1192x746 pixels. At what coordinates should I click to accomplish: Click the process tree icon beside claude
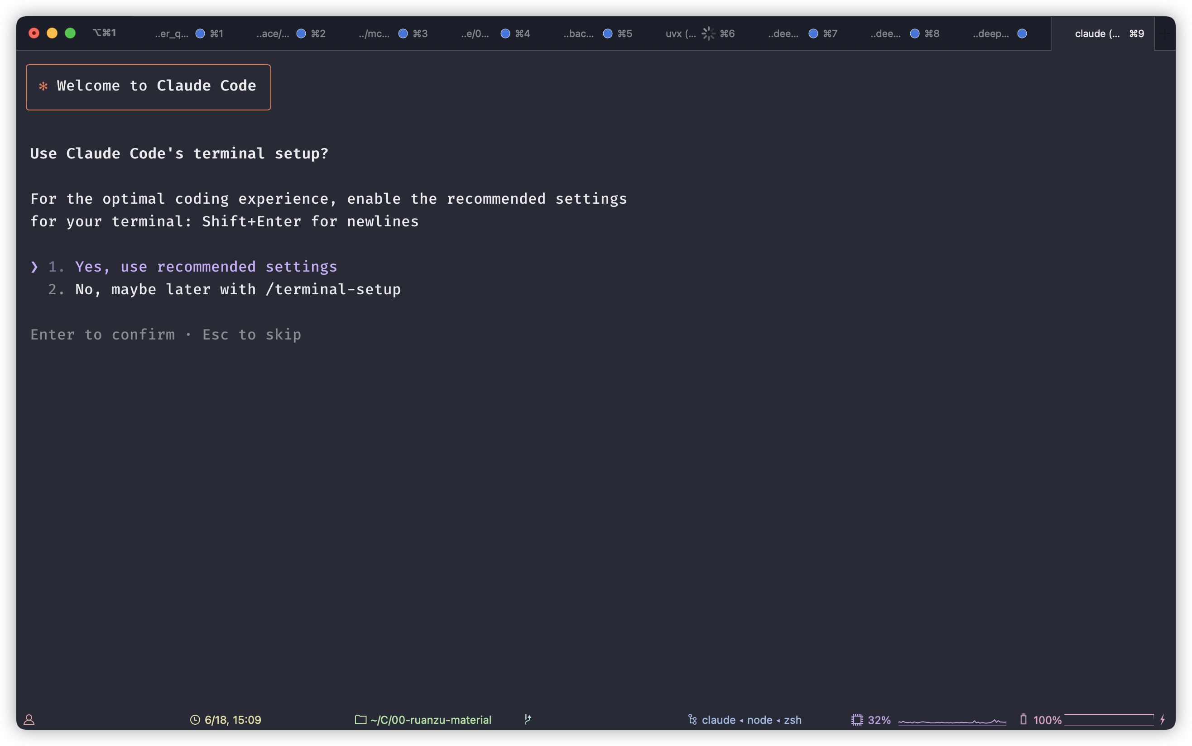692,720
